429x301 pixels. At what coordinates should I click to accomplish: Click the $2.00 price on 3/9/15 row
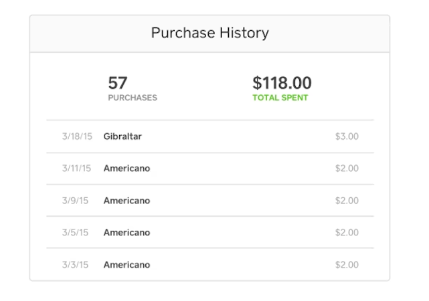(347, 201)
